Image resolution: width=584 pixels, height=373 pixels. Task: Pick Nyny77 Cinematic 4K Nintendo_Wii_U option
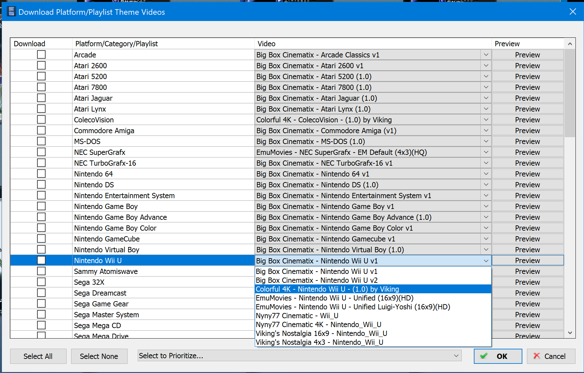(373, 324)
